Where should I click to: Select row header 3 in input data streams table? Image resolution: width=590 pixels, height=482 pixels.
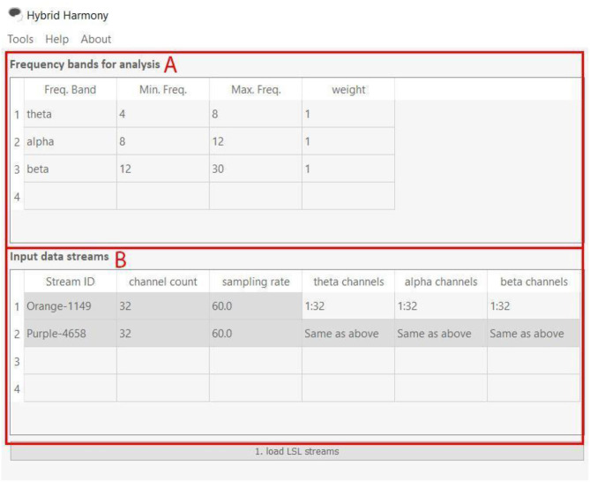tap(17, 362)
